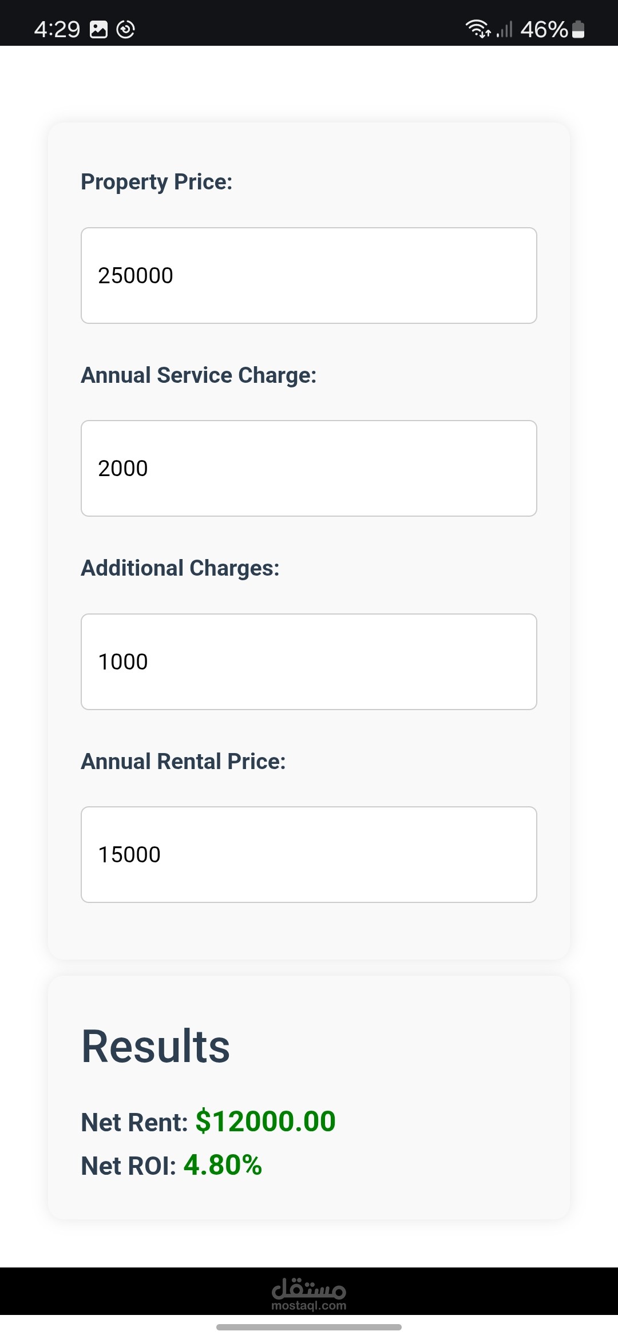Tap the Results heading
The height and width of the screenshot is (1339, 618).
pyautogui.click(x=156, y=1047)
